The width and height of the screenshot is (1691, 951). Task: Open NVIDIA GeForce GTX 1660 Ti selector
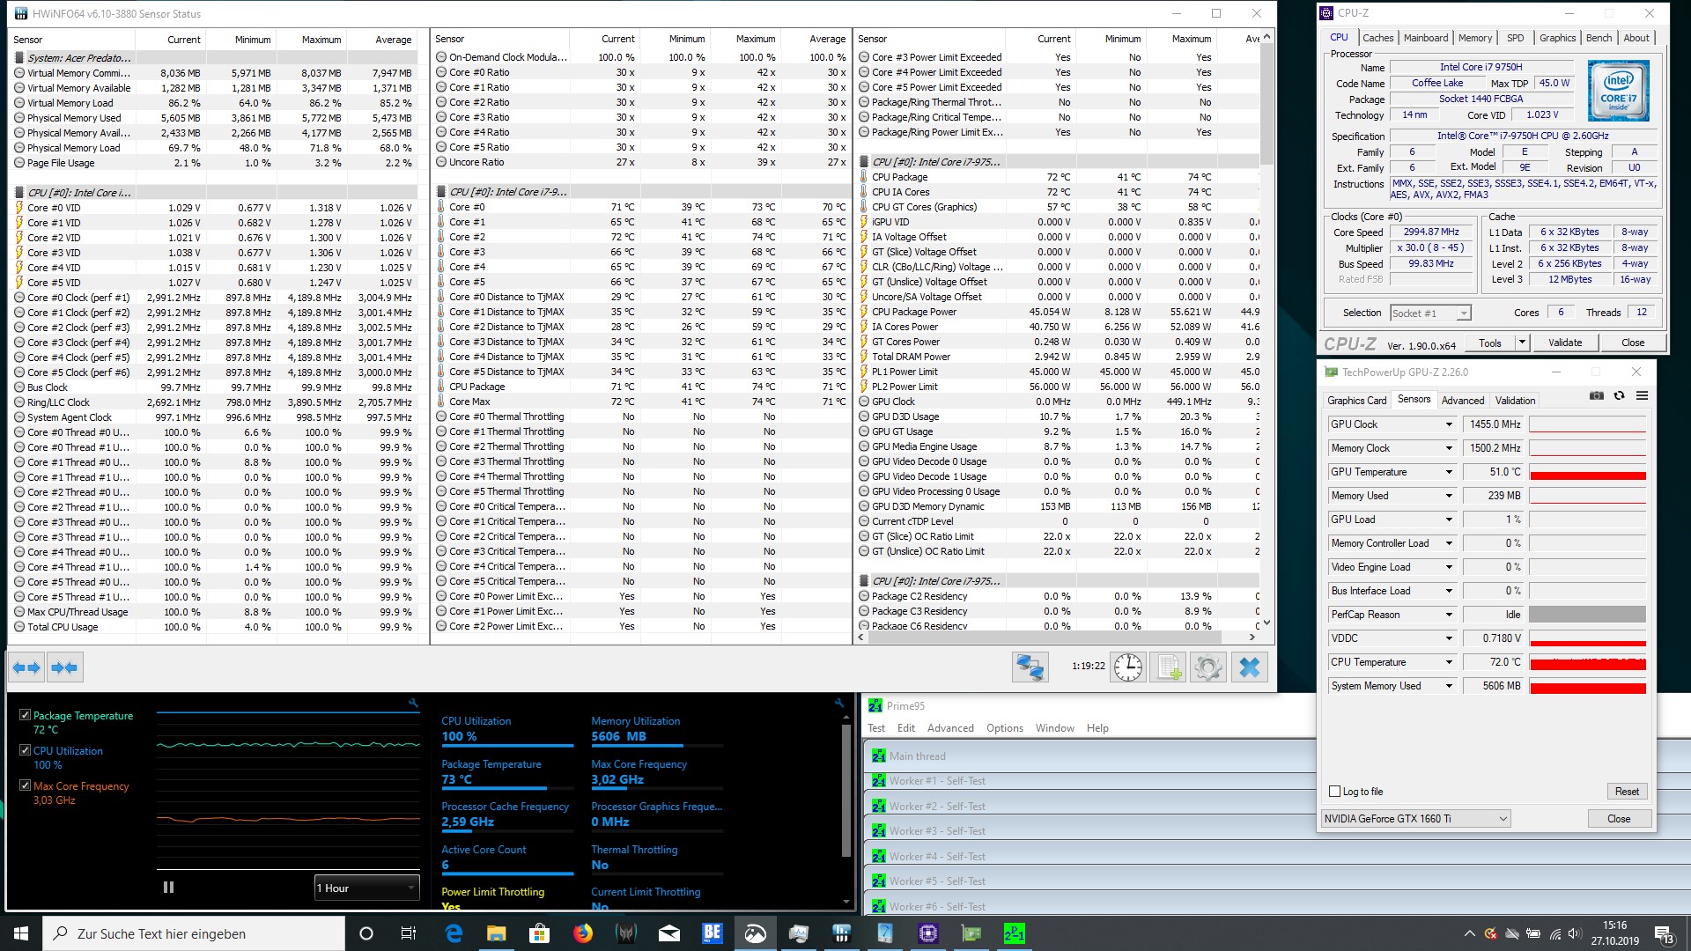1415,819
